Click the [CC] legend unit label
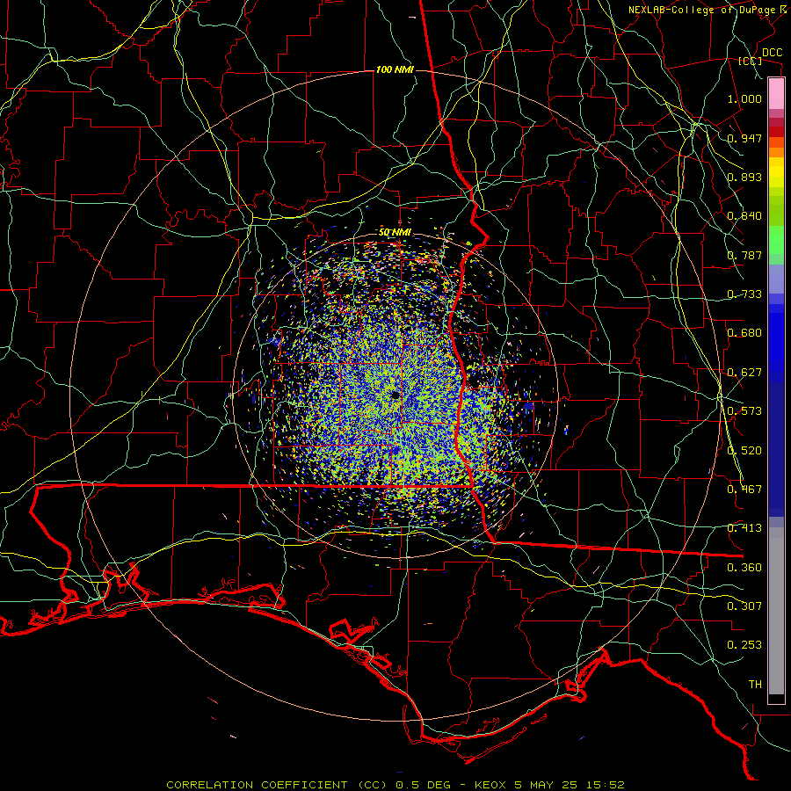The image size is (791, 791). (751, 61)
